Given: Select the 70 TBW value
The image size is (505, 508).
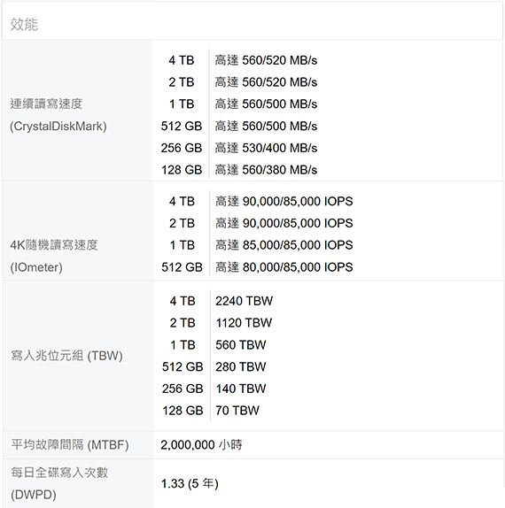Looking at the screenshot, I should click(237, 411).
